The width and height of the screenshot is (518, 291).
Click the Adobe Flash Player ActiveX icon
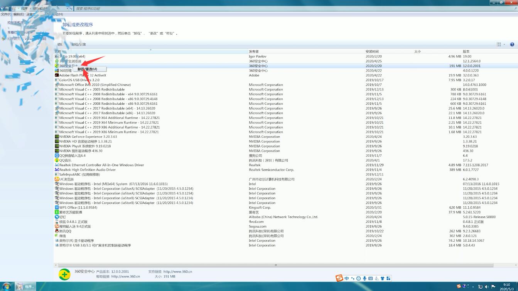tap(57, 75)
